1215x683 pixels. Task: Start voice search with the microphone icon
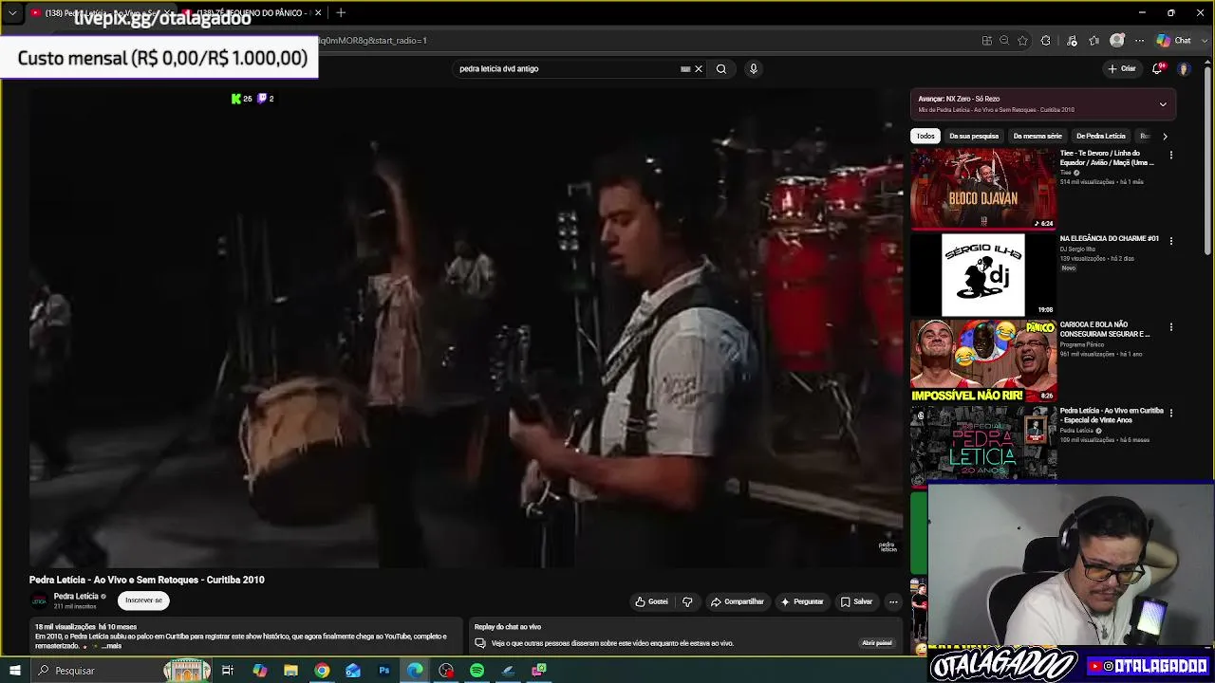[754, 68]
